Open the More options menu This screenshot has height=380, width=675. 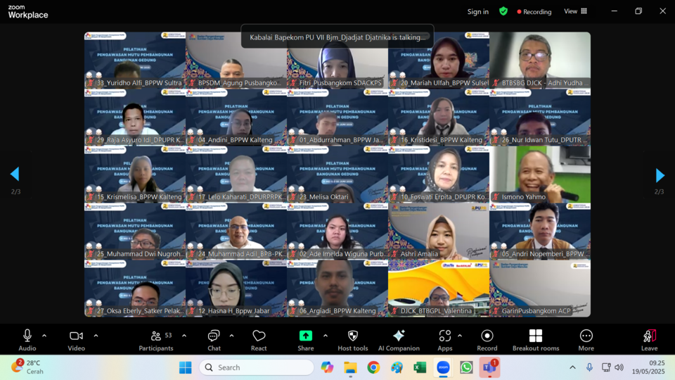click(586, 339)
